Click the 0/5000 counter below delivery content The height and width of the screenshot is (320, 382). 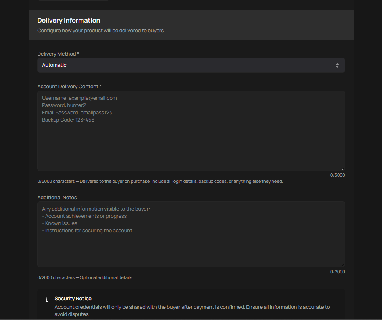tap(337, 175)
